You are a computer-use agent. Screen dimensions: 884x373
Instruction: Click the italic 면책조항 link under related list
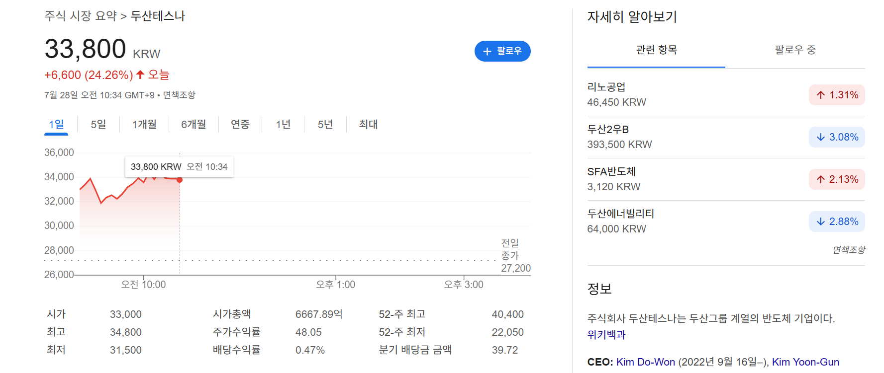pyautogui.click(x=849, y=250)
